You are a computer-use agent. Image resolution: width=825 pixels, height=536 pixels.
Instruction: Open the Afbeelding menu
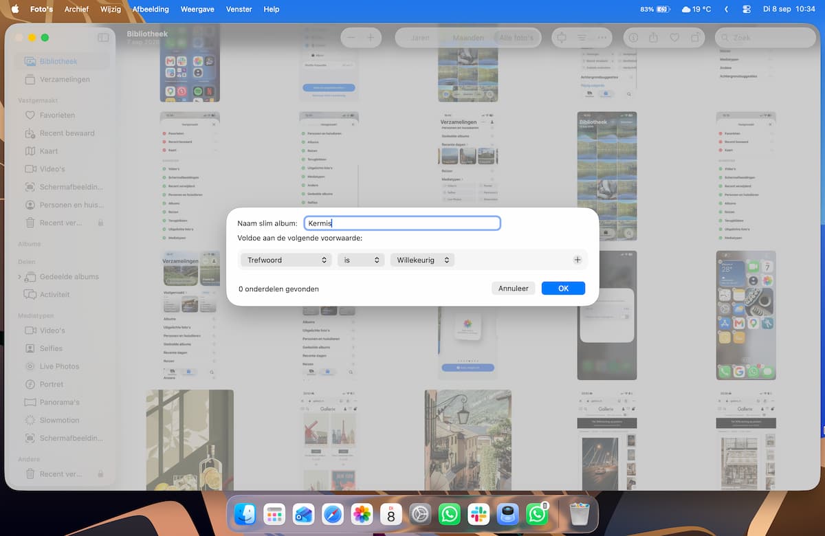(x=151, y=9)
